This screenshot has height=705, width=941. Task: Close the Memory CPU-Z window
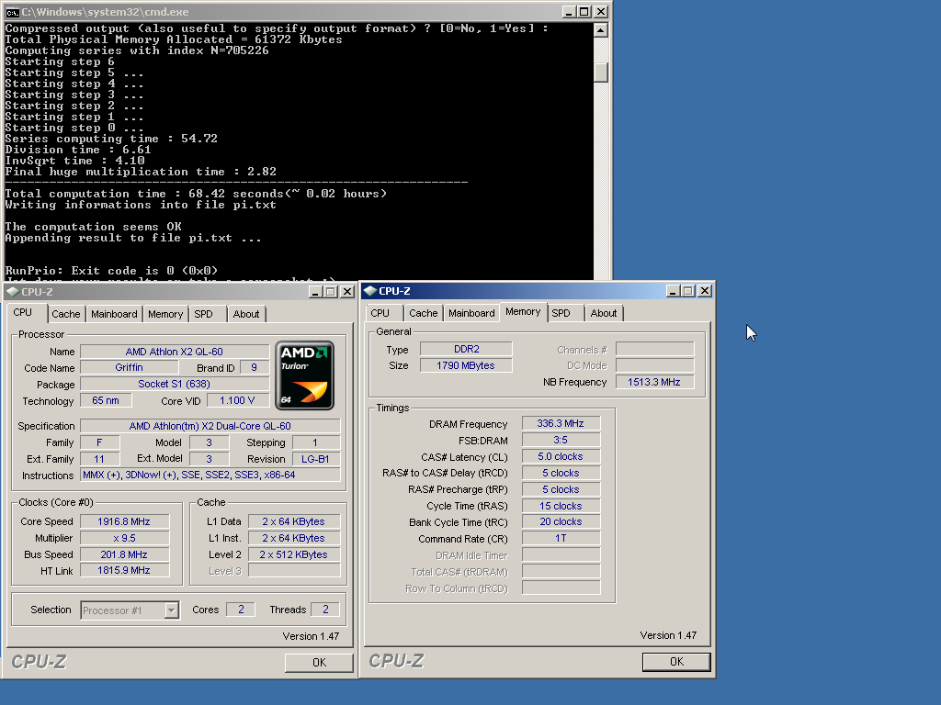click(x=705, y=291)
